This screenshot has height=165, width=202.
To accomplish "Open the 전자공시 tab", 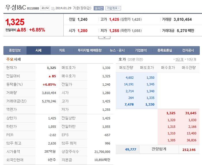I will (x=188, y=50).
